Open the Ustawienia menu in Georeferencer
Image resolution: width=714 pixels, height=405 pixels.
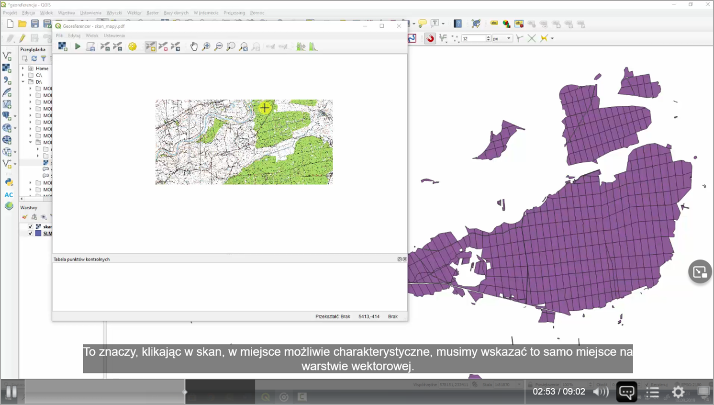pyautogui.click(x=114, y=35)
